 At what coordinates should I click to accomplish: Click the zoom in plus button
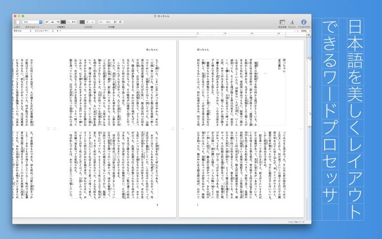pyautogui.click(x=298, y=31)
